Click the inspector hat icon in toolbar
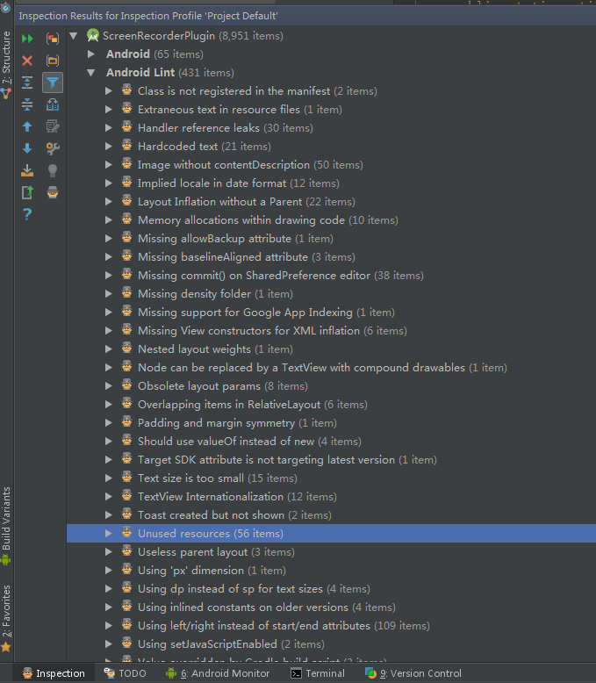The height and width of the screenshot is (683, 596). pos(53,192)
